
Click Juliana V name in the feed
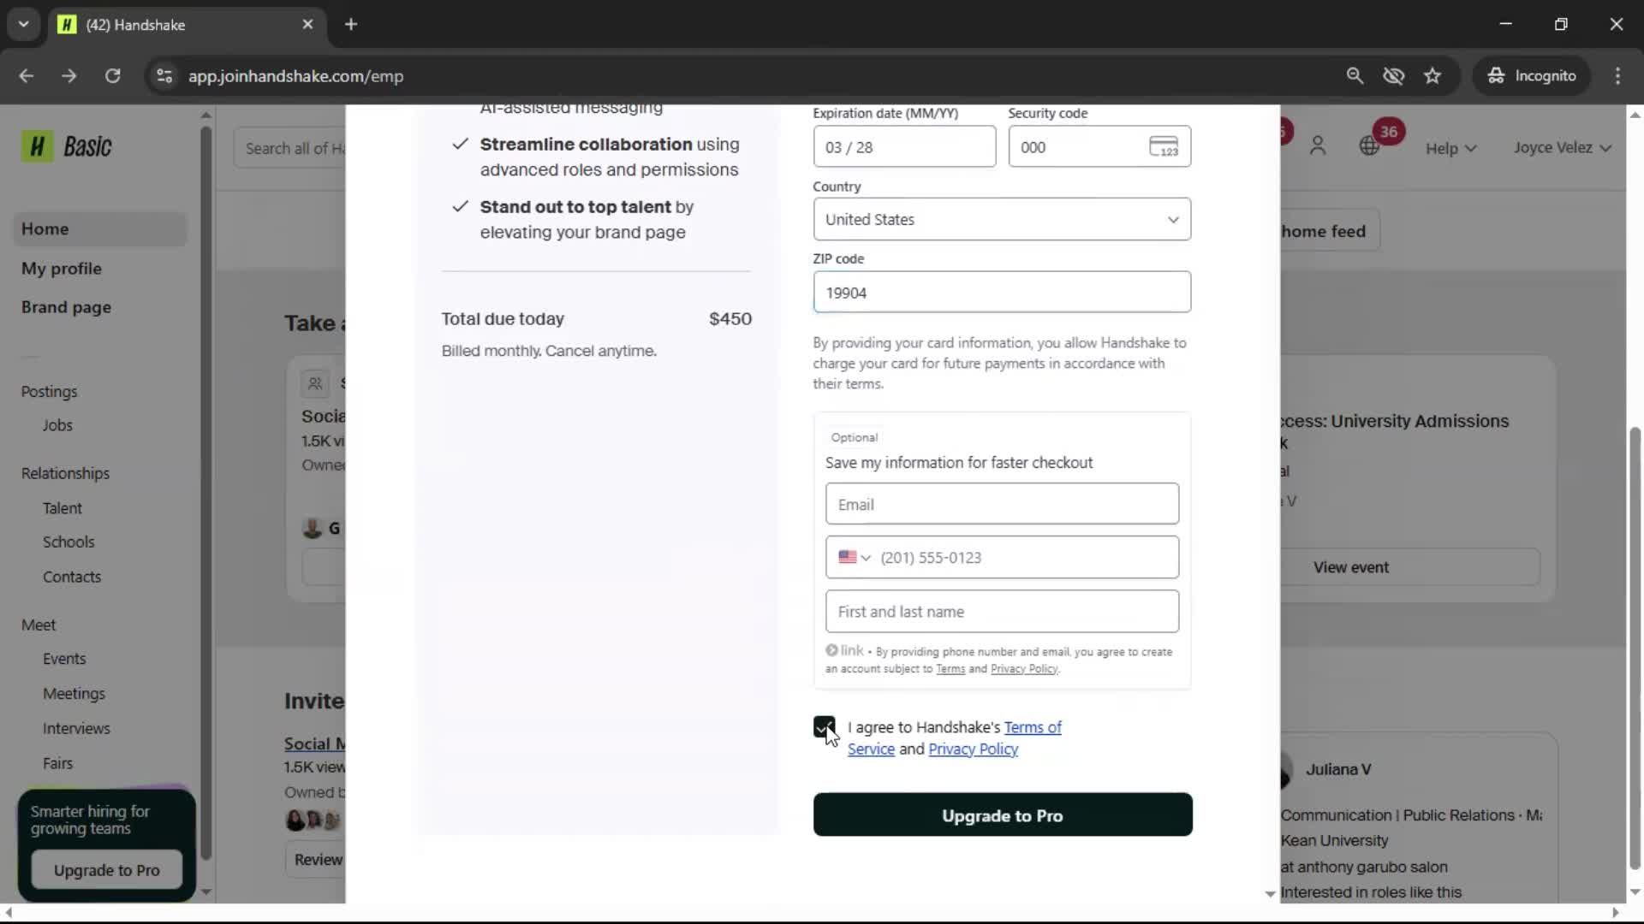(x=1338, y=769)
